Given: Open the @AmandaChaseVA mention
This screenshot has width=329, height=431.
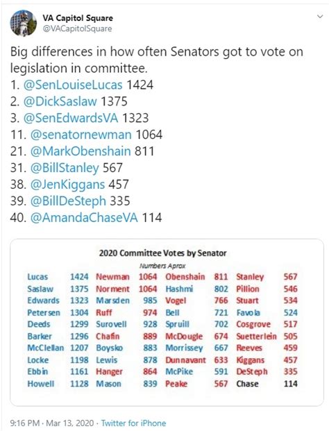Looking at the screenshot, I should (x=84, y=217).
